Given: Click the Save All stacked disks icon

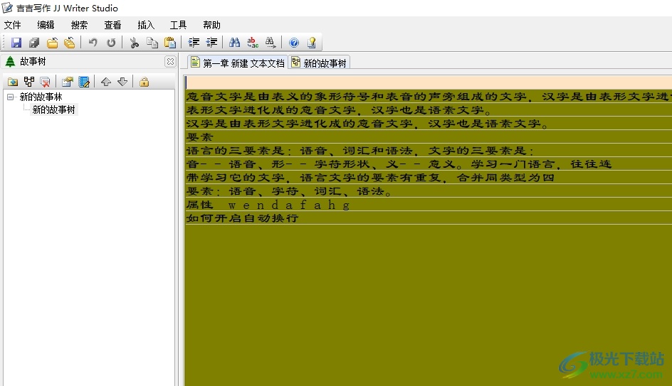Looking at the screenshot, I should point(34,43).
